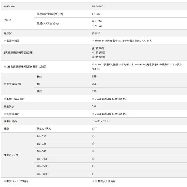Click the APT value in the 機能 row

coord(94,129)
